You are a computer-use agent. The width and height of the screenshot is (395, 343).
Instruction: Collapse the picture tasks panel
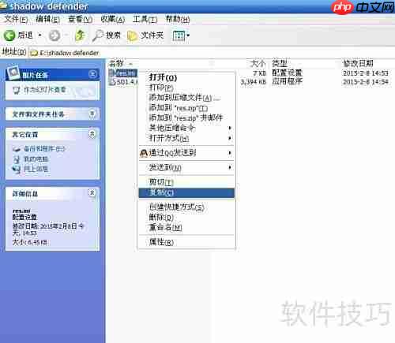92,74
